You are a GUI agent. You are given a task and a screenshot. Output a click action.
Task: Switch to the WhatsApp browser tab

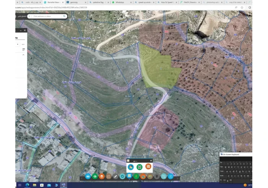119,2
